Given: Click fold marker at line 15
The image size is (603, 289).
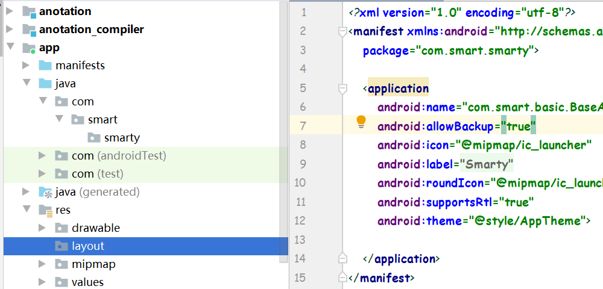Looking at the screenshot, I should coord(343,277).
